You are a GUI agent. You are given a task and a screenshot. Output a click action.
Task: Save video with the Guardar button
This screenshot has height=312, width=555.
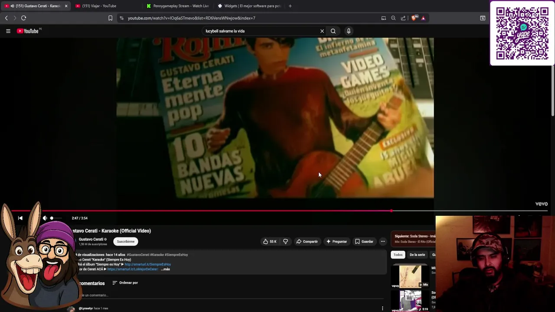364,241
